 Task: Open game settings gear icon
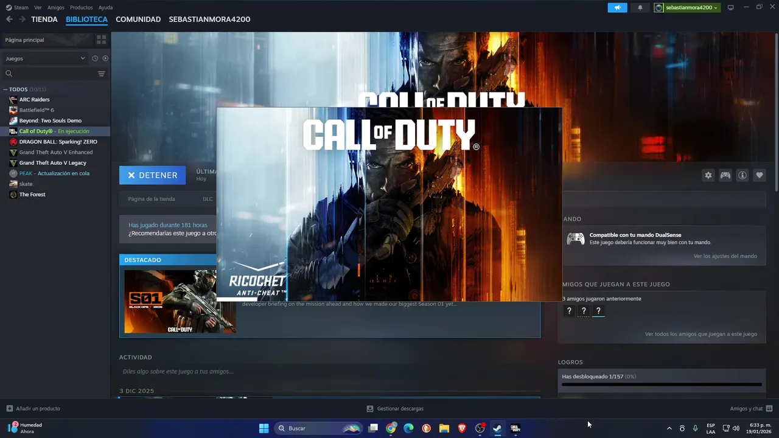coord(708,175)
